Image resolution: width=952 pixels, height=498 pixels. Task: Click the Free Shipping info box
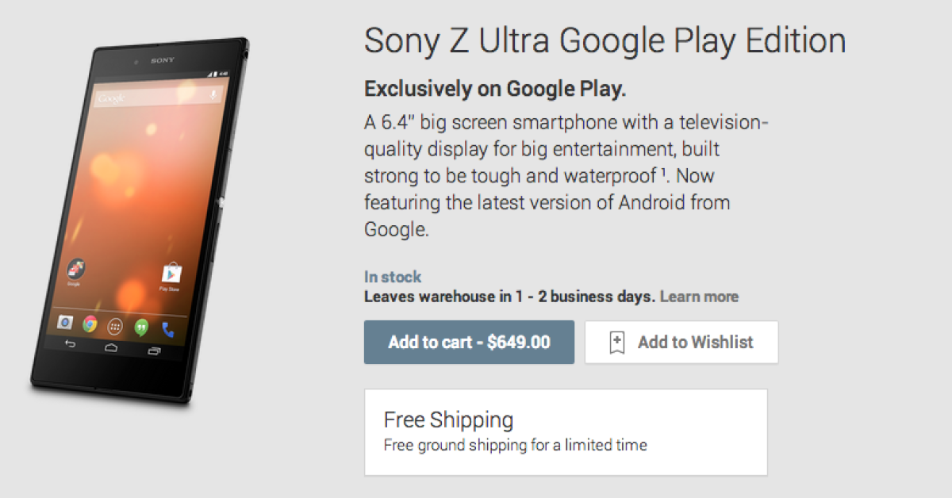(x=566, y=431)
